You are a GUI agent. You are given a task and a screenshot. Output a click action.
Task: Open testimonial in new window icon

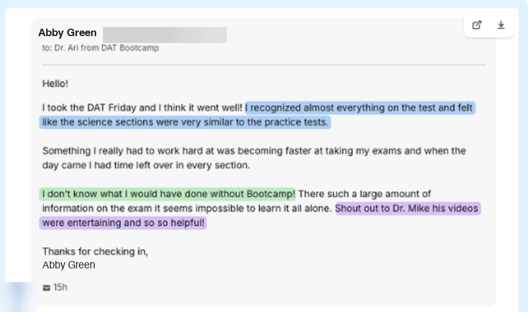[476, 25]
